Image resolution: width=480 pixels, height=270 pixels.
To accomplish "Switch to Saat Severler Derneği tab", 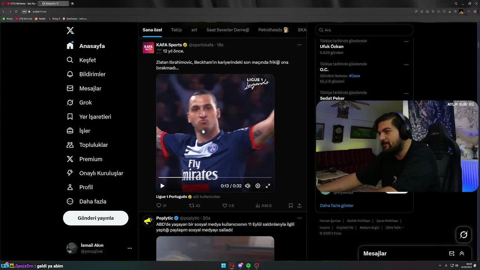I will pyautogui.click(x=228, y=30).
